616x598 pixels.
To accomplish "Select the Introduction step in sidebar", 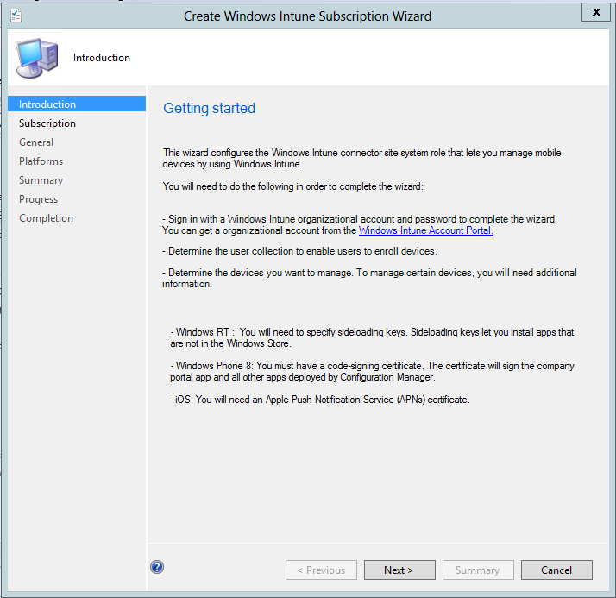I will click(77, 104).
